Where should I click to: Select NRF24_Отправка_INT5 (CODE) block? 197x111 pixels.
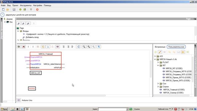[x=179, y=74]
